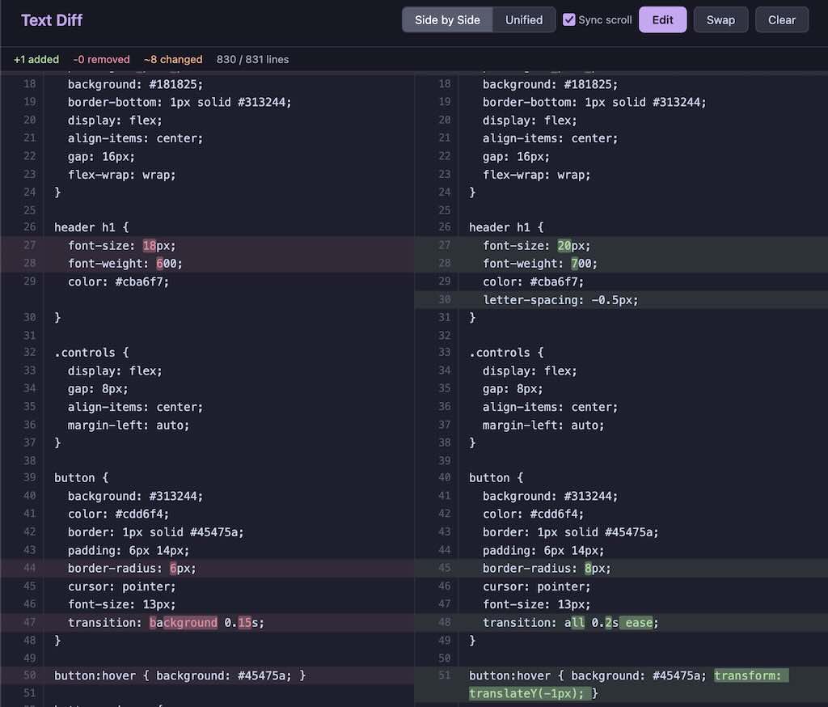
Task: Swap the left and right texts
Action: point(720,20)
